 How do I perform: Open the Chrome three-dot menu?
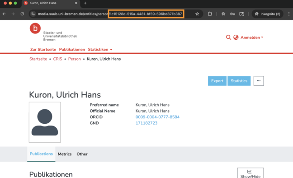288,14
